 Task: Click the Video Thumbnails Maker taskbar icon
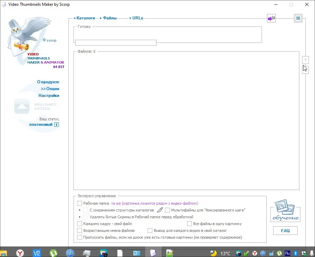(153, 253)
